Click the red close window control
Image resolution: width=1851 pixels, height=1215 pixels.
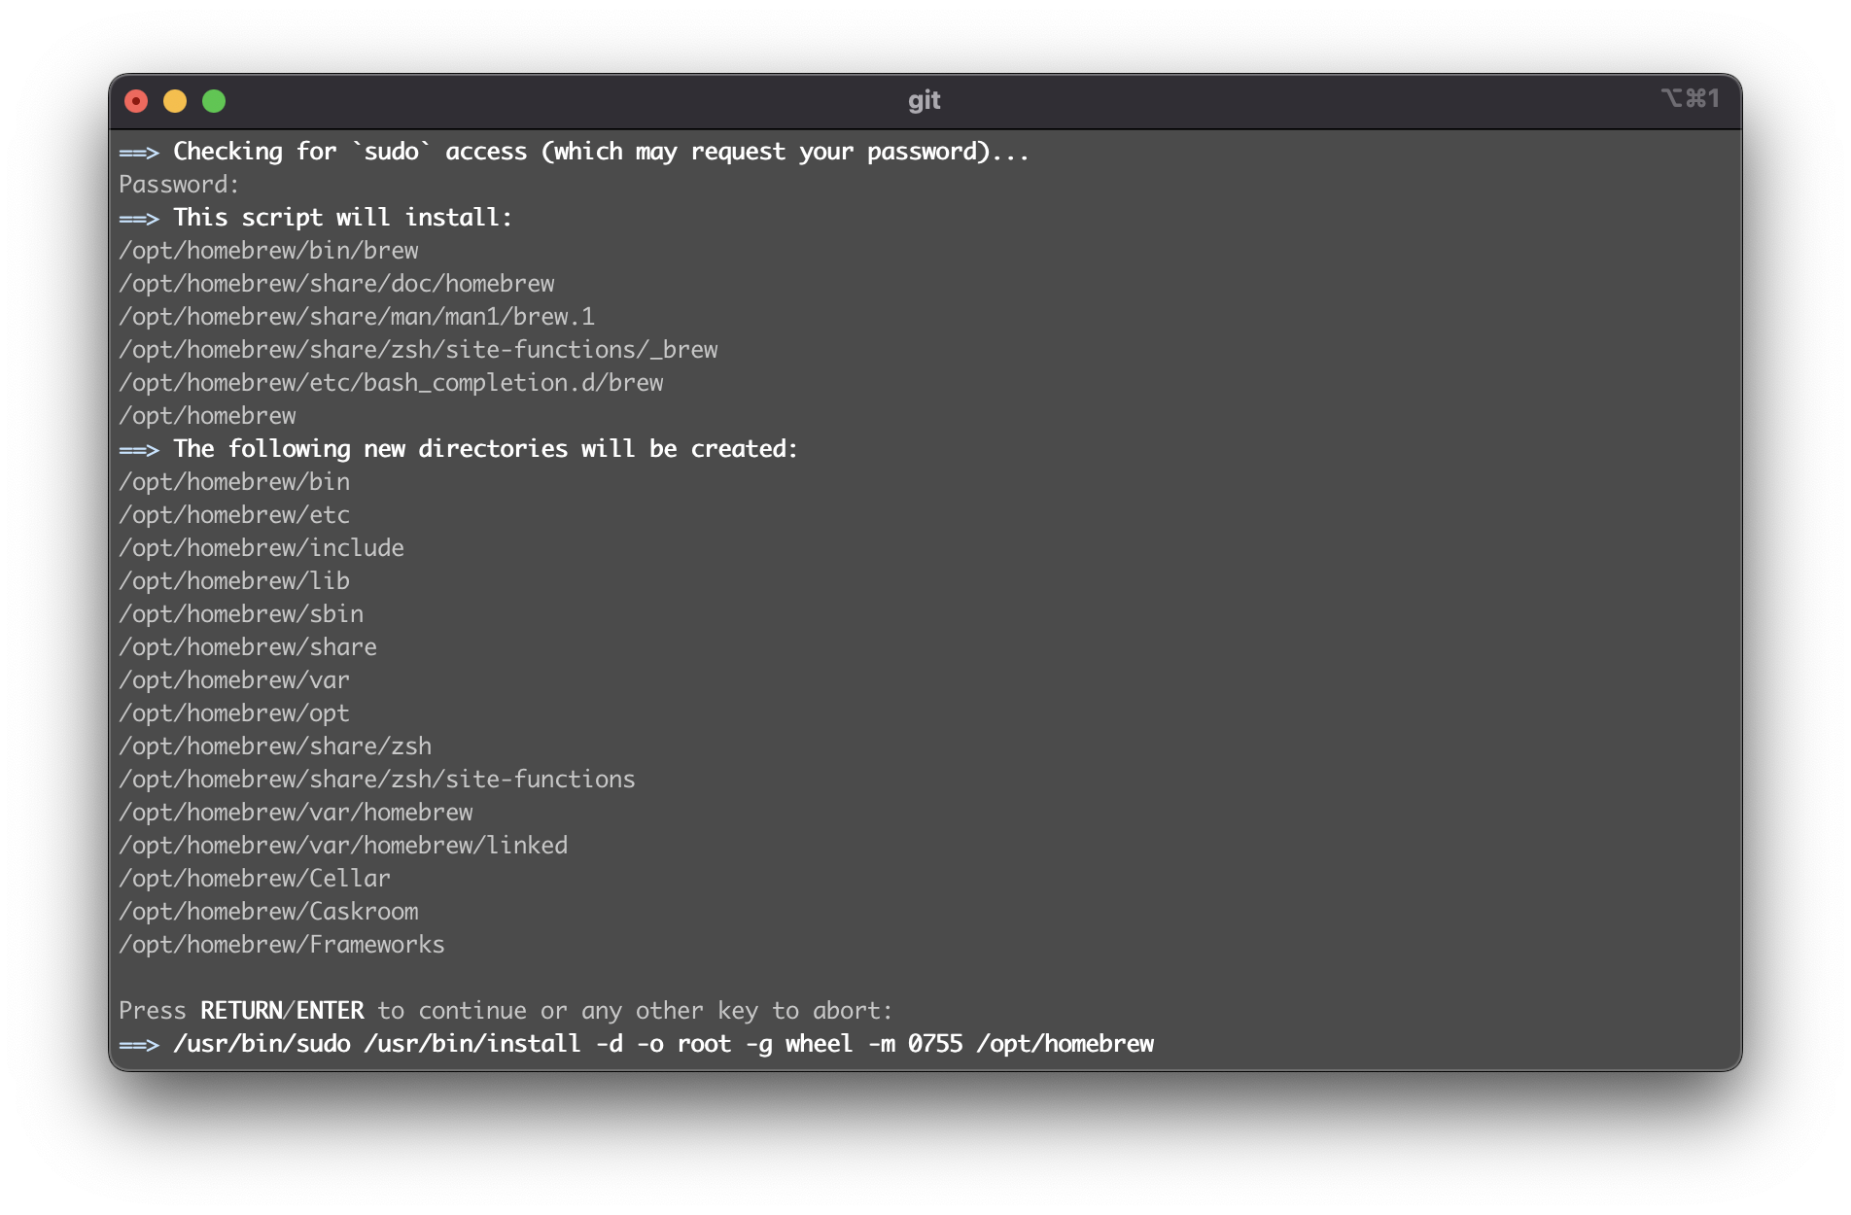click(x=136, y=100)
